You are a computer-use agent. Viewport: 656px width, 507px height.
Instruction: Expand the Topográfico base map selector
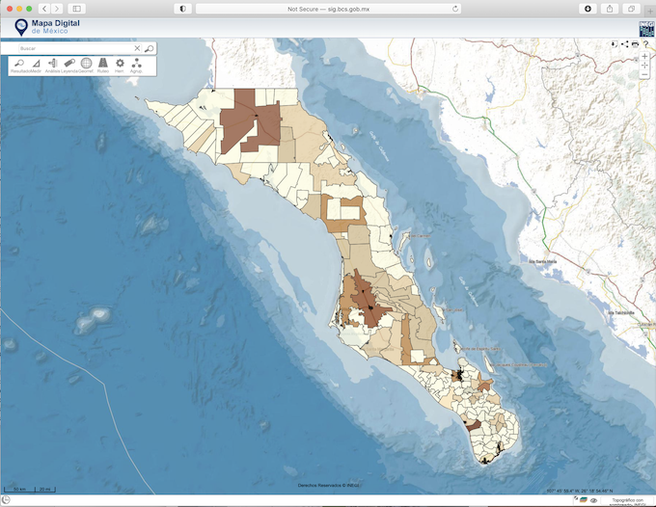(626, 499)
